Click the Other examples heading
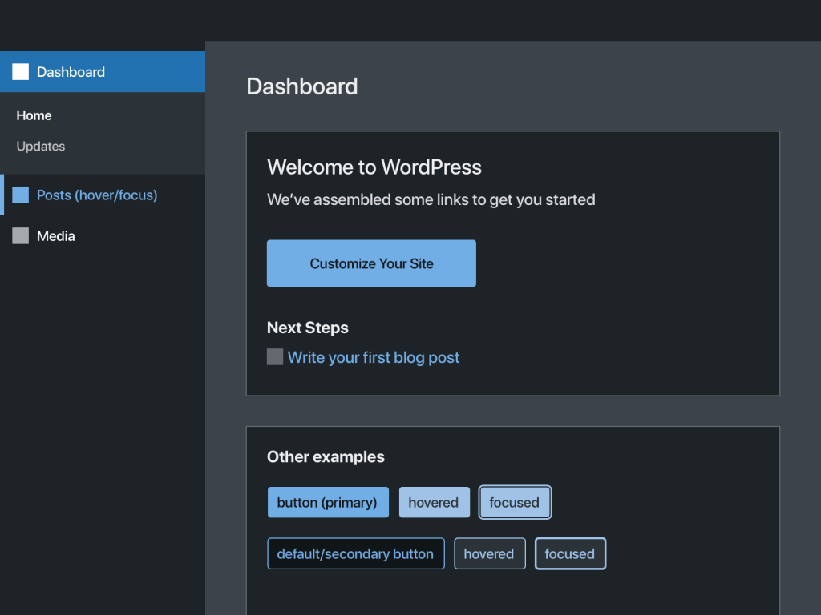 coord(326,457)
